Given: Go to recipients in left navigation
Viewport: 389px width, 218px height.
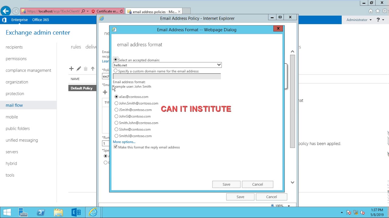Looking at the screenshot, I should coord(14,47).
